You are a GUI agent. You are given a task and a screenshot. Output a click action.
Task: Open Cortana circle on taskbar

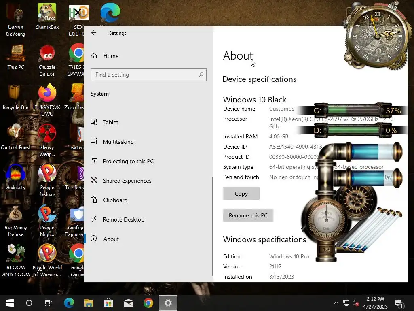click(x=29, y=303)
